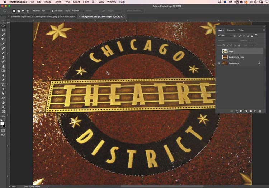Open the Style dropdown
The image size is (269, 188).
coord(78,11)
